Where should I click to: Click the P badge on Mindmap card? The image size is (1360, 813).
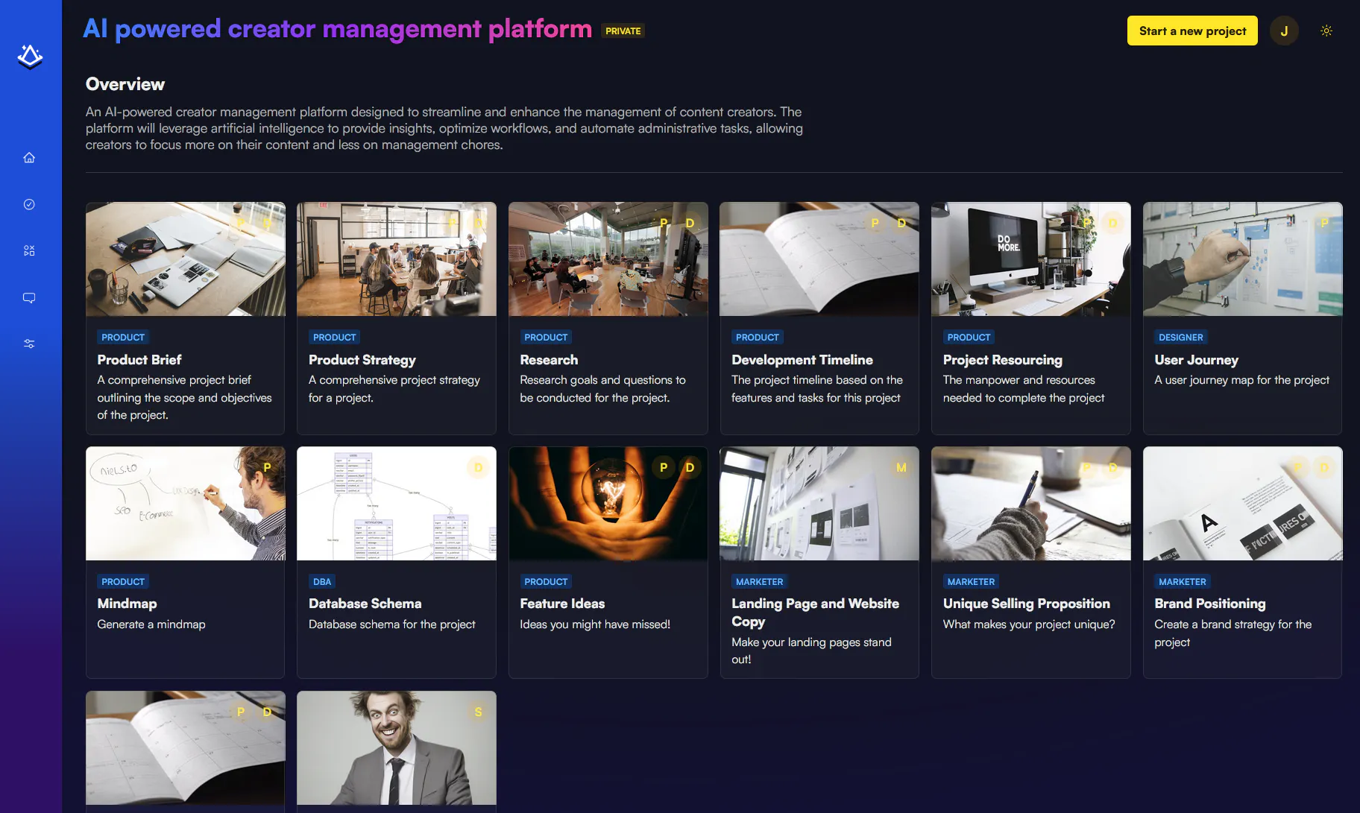click(267, 467)
